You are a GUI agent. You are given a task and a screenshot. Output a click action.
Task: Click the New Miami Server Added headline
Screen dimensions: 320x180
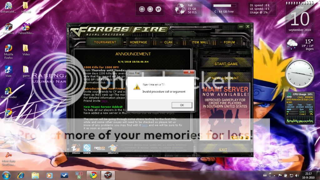103,107
